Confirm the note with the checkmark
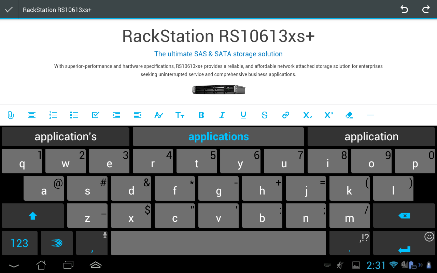Viewport: 437px width, 273px height. (x=9, y=9)
